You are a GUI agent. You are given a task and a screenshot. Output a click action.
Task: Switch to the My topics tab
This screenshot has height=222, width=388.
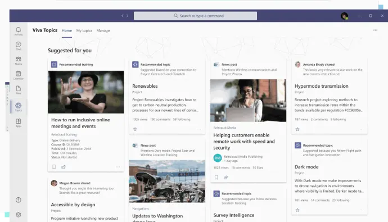[x=84, y=31]
